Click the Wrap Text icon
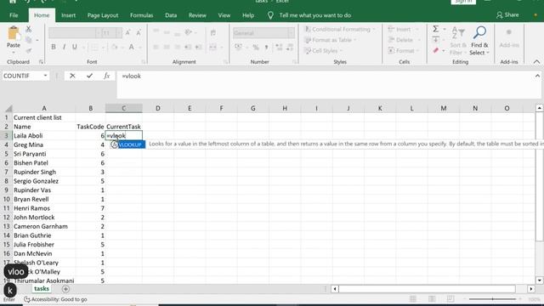The height and width of the screenshot is (306, 544). tap(213, 33)
